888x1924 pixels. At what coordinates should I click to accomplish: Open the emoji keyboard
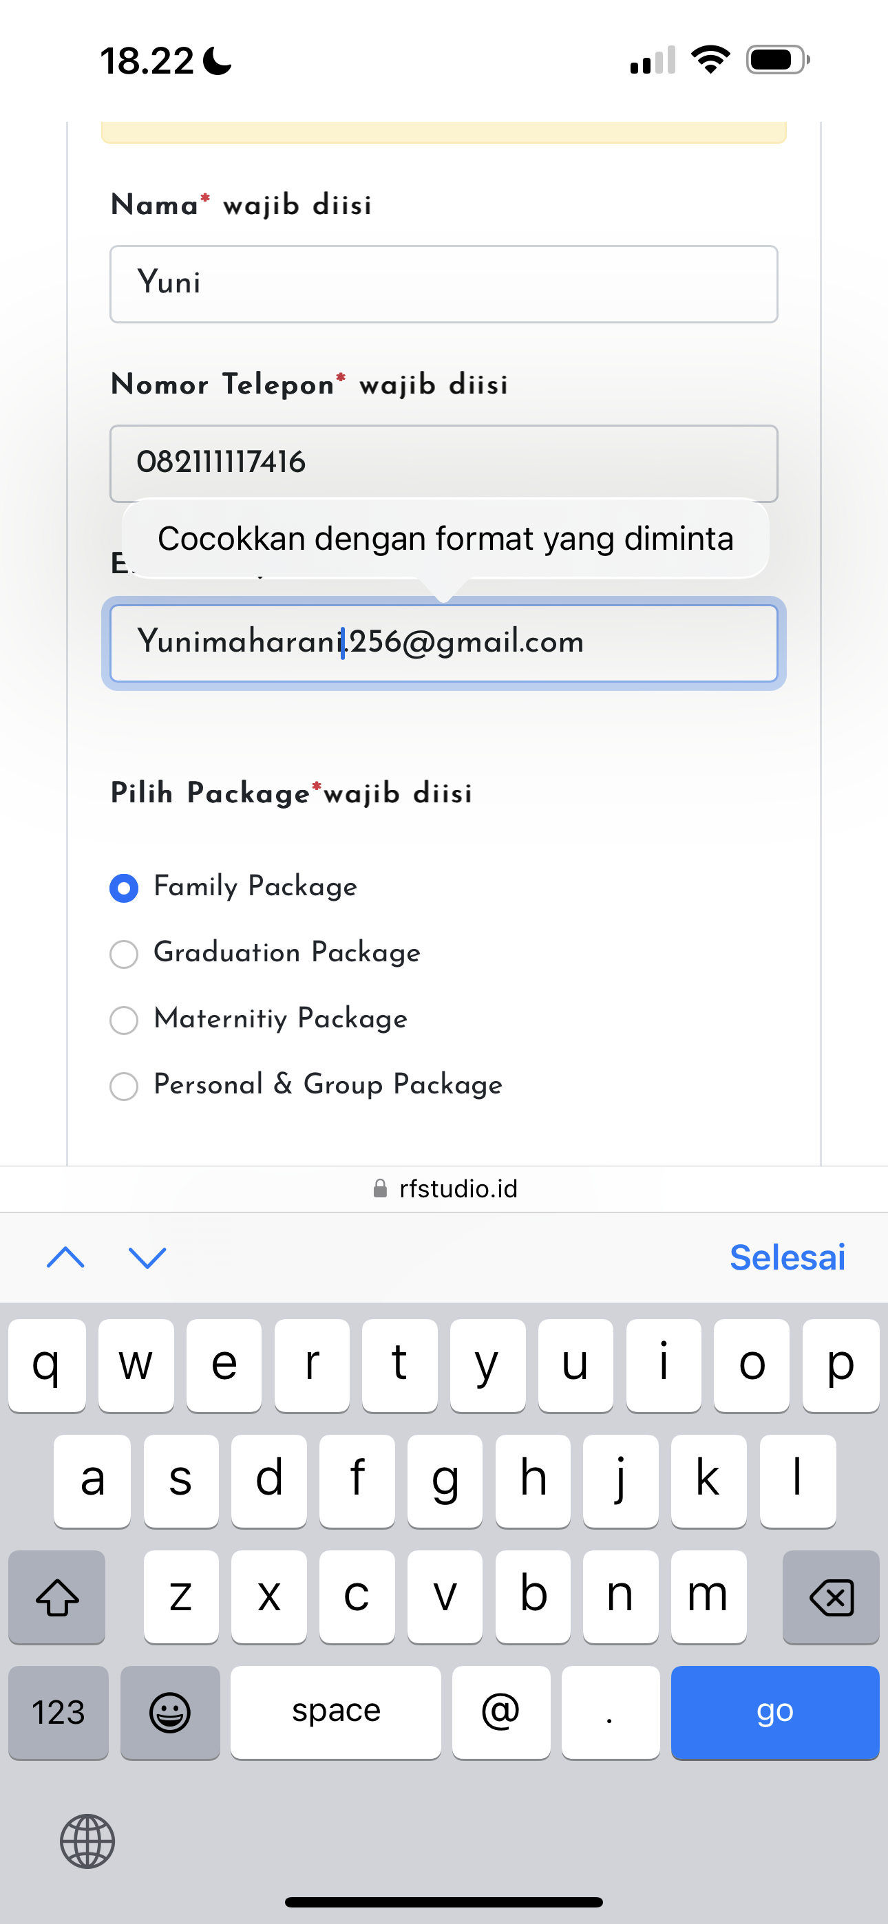(169, 1712)
